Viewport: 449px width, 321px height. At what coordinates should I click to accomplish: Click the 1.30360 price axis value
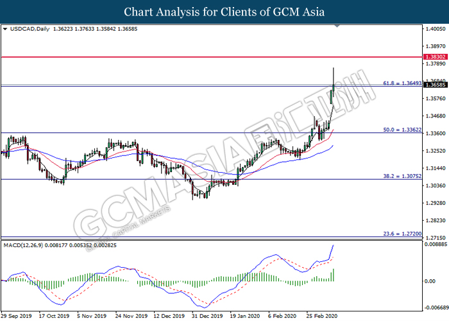(x=436, y=186)
